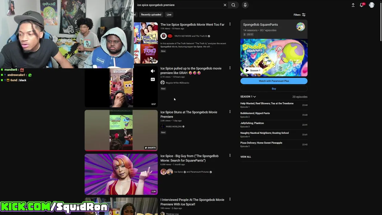Unmute the preview video speaker icon
This screenshot has width=382, height=215.
(153, 71)
